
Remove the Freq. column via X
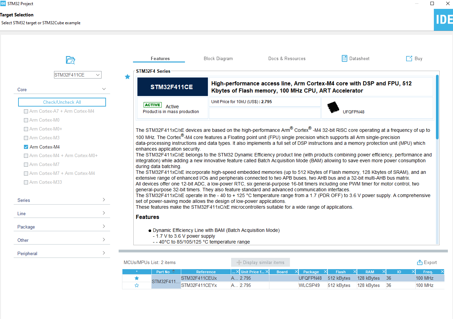click(x=442, y=272)
